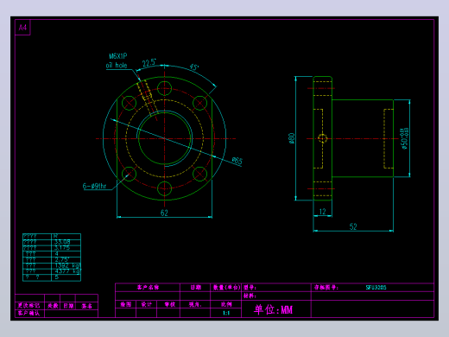Select the 52 overall length dimension

point(353,226)
